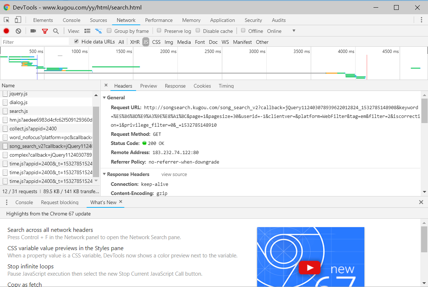428x287 pixels.
Task: Activate the inspect element picker icon
Action: [x=6, y=20]
